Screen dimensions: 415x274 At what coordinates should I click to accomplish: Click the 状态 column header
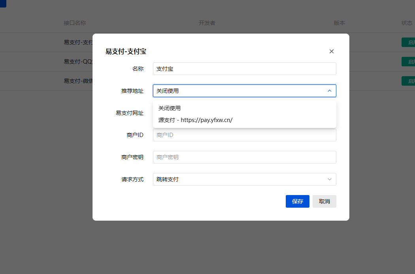pyautogui.click(x=407, y=23)
